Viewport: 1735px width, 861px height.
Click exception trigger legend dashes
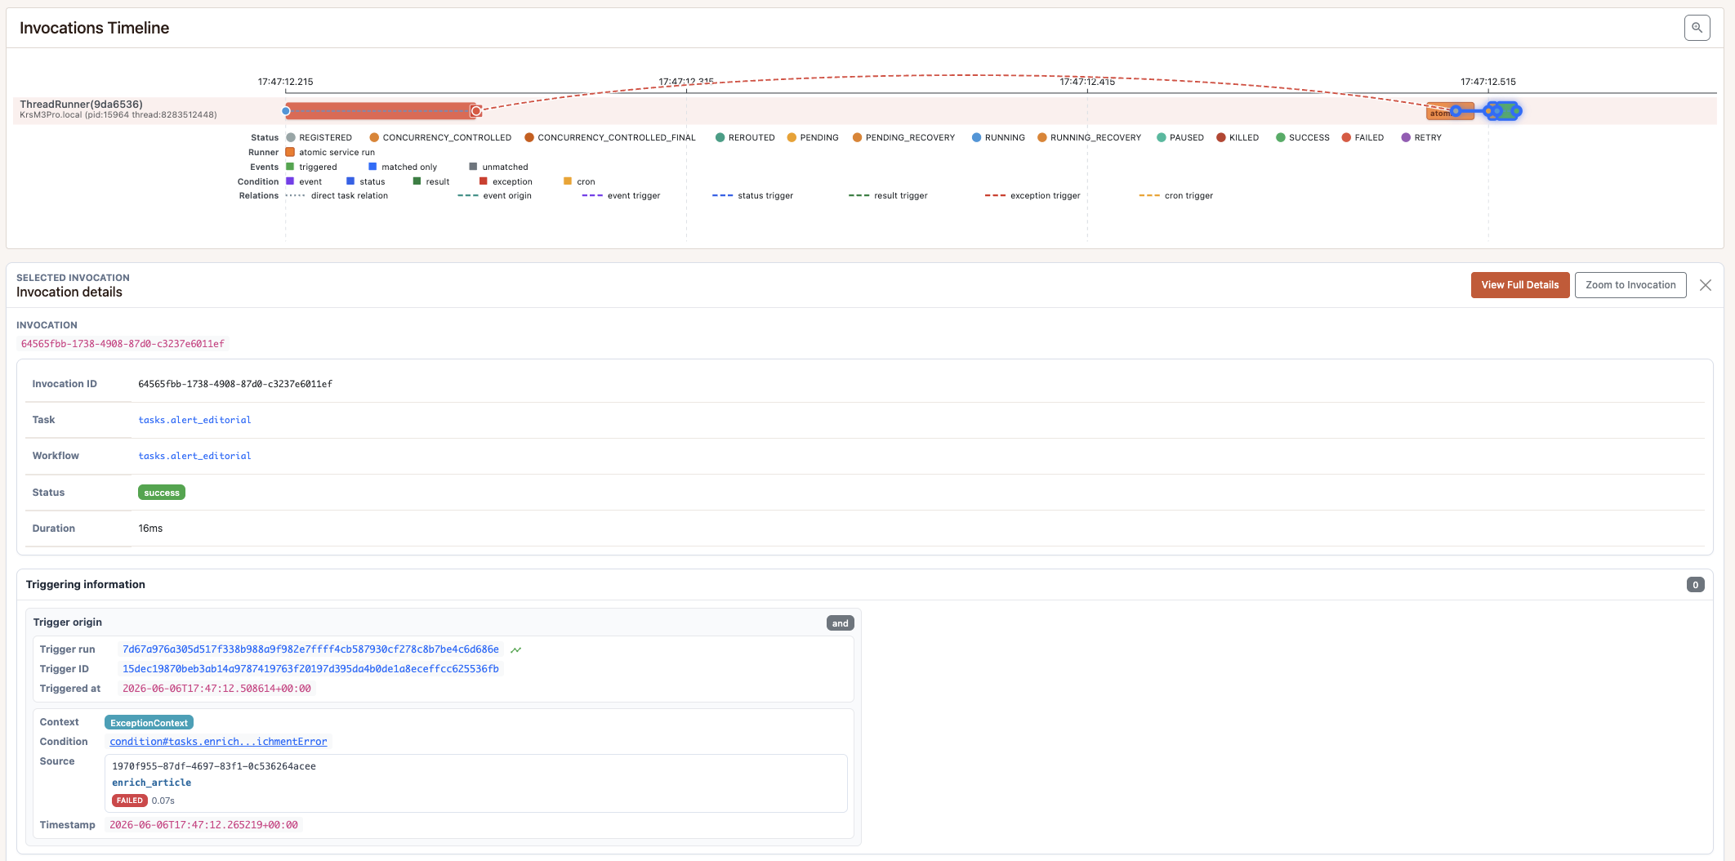995,196
